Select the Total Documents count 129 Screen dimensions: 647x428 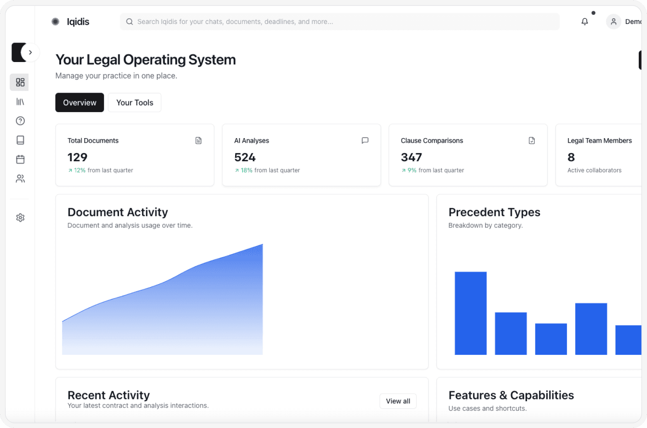(77, 157)
